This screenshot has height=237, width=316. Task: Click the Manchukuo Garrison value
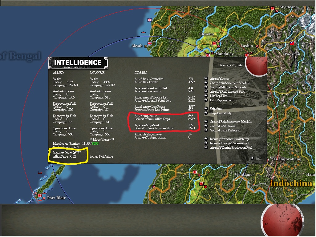pyautogui.click(x=90, y=143)
